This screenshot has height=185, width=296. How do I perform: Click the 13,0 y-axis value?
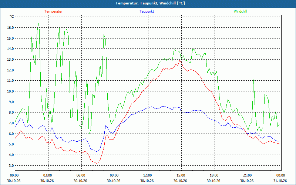point(11,60)
